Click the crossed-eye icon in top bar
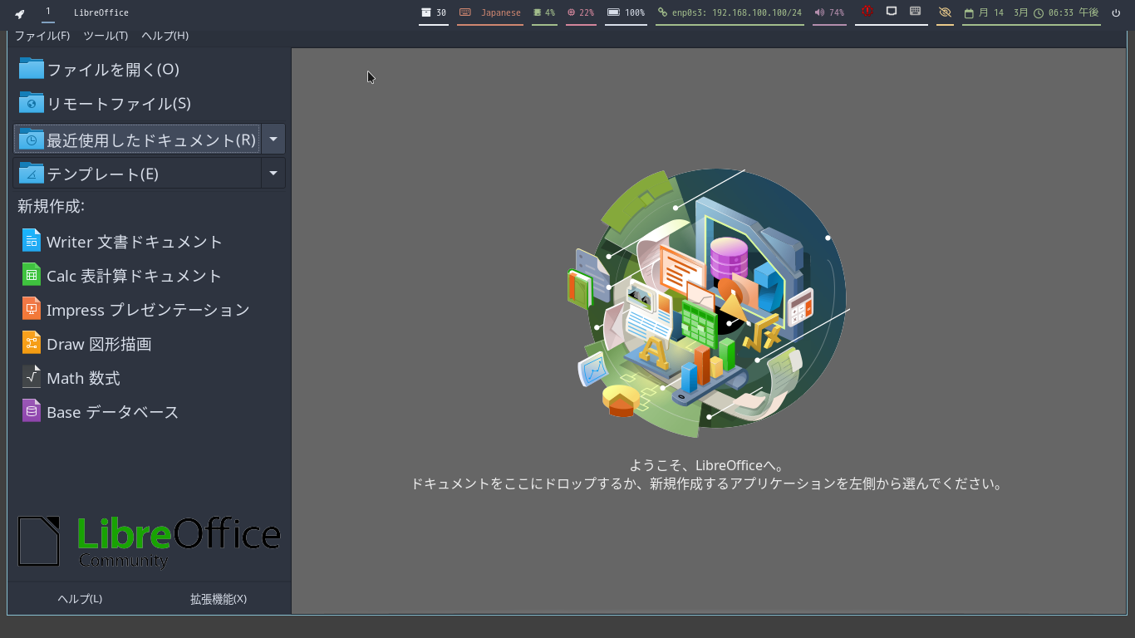Viewport: 1135px width, 638px height. point(945,12)
